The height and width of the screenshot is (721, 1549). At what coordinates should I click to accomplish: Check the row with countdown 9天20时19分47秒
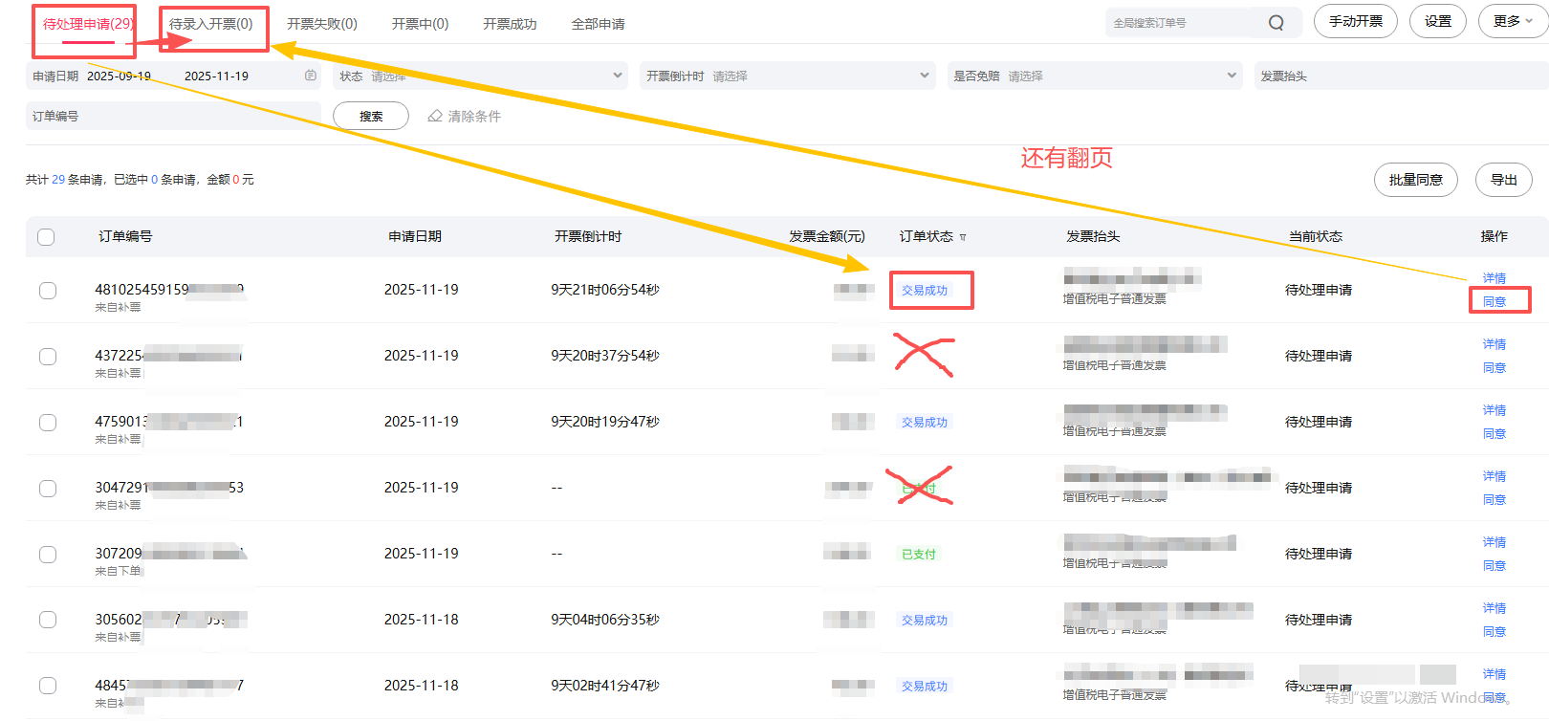coord(48,423)
